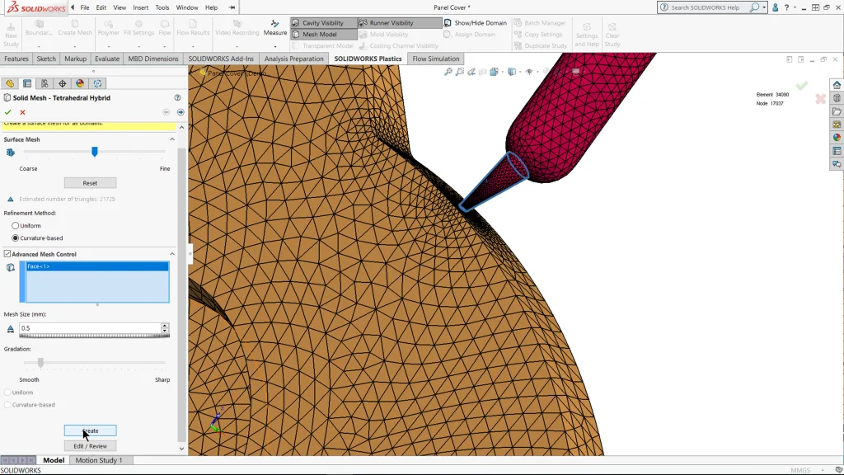The height and width of the screenshot is (475, 844).
Task: Click the Solid Mesh help question icon
Action: coord(177,97)
